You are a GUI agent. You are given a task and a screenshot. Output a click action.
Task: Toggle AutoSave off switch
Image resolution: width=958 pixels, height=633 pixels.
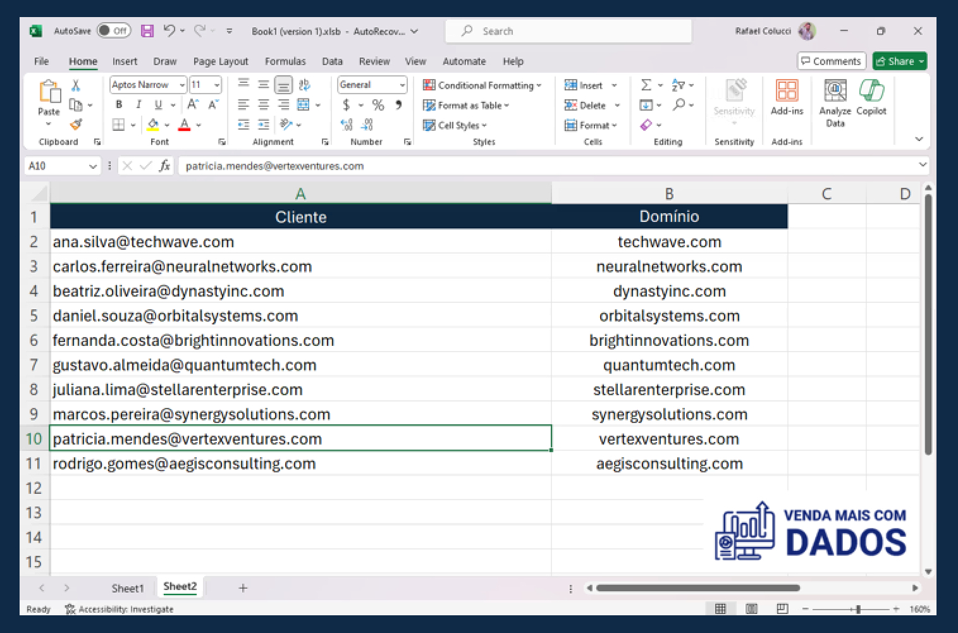click(113, 30)
